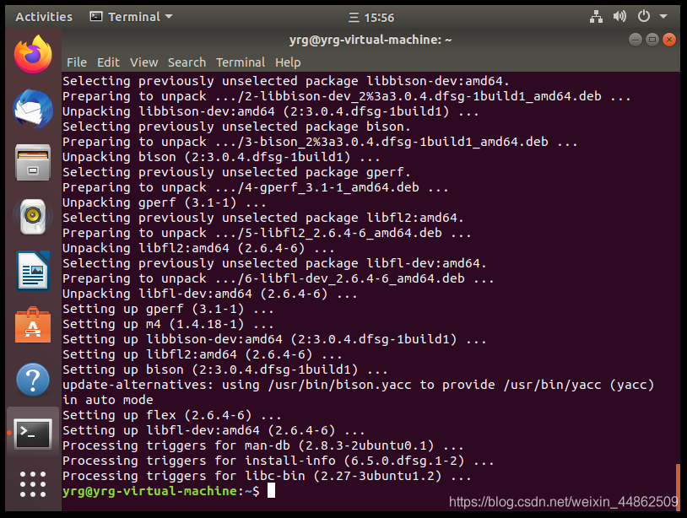Viewport: 687px width, 518px height.
Task: Click 'Preparing to unpack .../4-gperf_3.1-1_amd64.deb' line
Action: (x=256, y=187)
